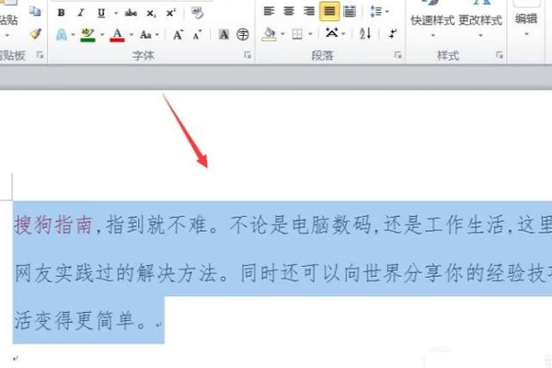Activate the Format Painter brush
This screenshot has width=552, height=368.
35,34
